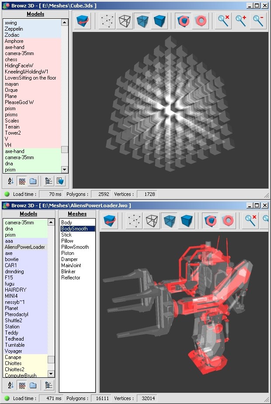The height and width of the screenshot is (404, 271).
Task: Select Piston mesh
Action: point(77,253)
